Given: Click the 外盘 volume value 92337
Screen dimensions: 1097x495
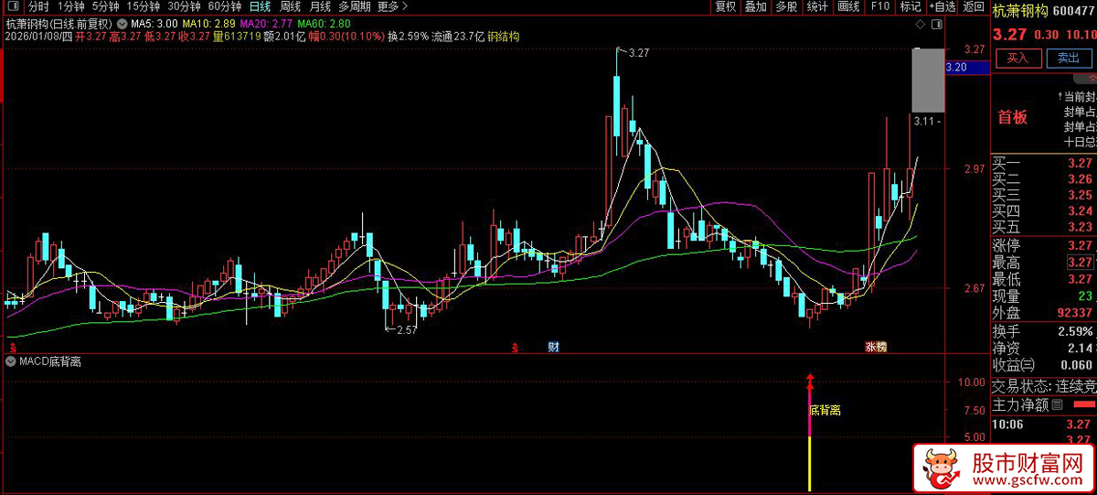Looking at the screenshot, I should click(1075, 313).
